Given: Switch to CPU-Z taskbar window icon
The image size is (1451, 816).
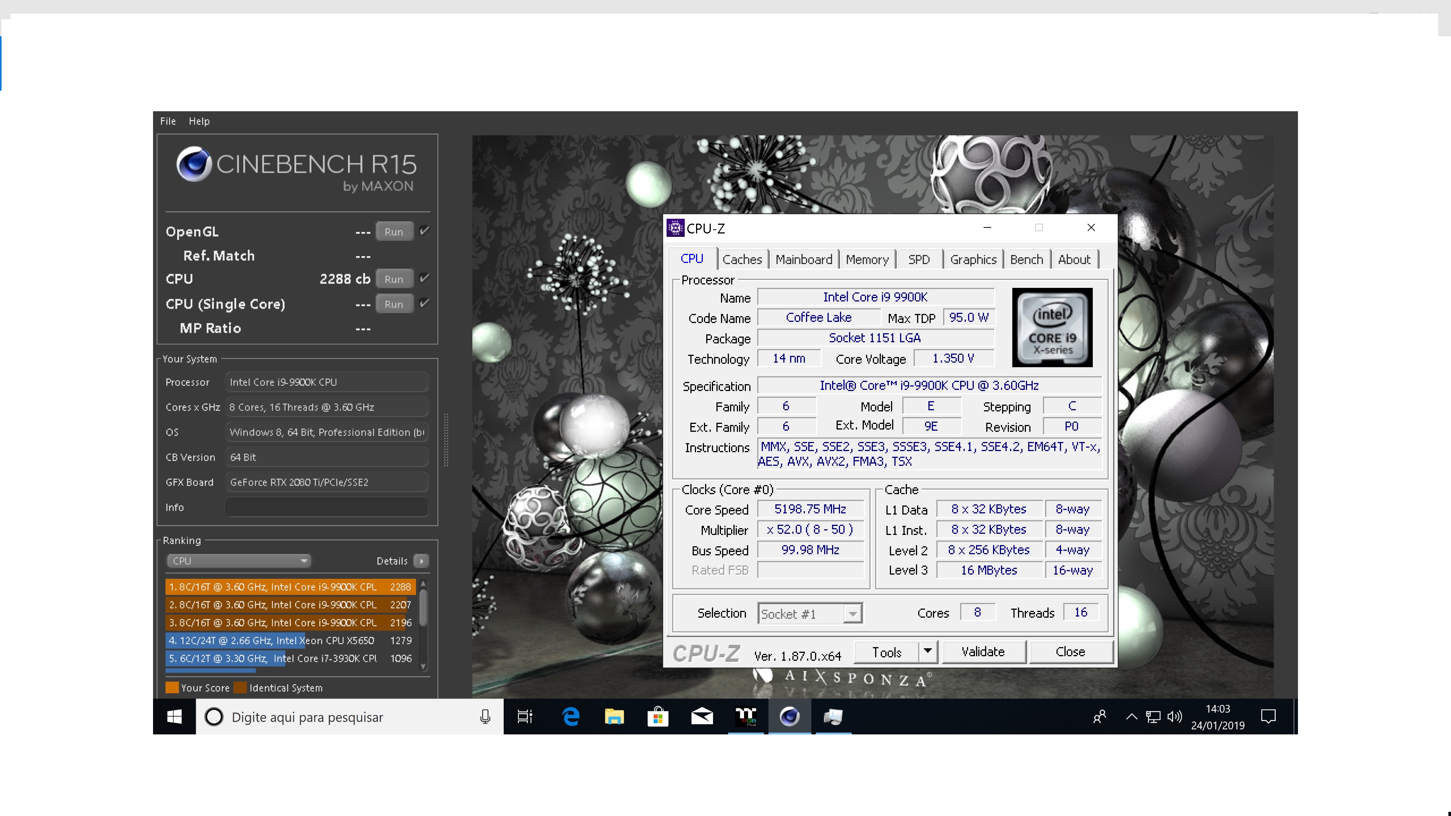Looking at the screenshot, I should pos(833,716).
